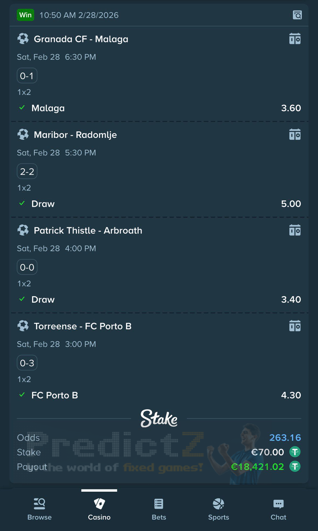Toggle the checkmark beside FC Porto B selection
318x531 pixels.
pyautogui.click(x=22, y=395)
